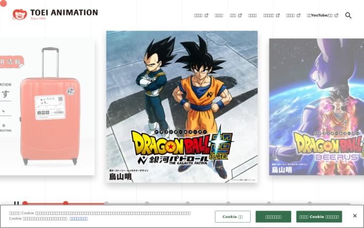Jump to the last gray slide indicator dot
Viewport: 364px width, 228px height.
point(309,203)
